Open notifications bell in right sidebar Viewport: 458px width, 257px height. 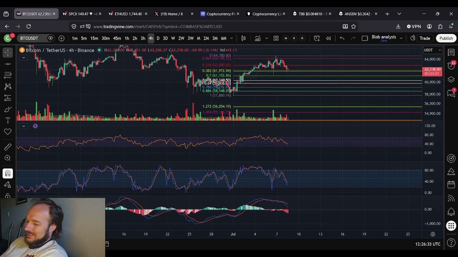pyautogui.click(x=451, y=212)
